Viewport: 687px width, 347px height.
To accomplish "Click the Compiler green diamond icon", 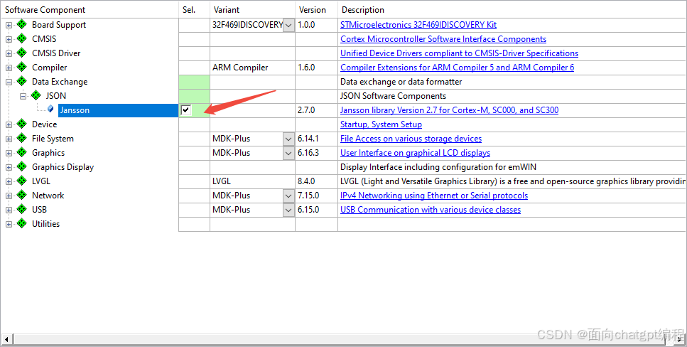I will tap(21, 67).
